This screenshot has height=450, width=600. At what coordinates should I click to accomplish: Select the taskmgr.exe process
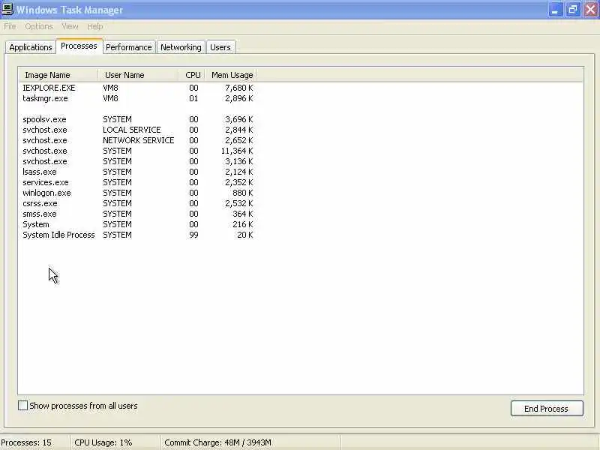click(x=138, y=98)
